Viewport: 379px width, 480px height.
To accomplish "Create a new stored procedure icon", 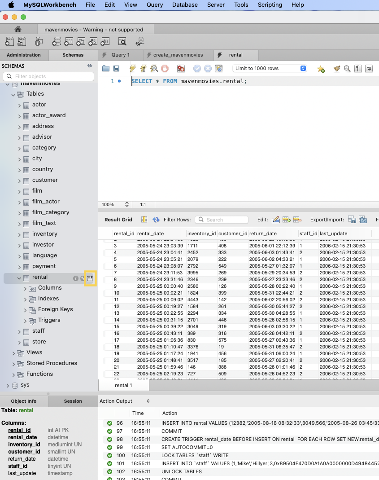I will (x=93, y=41).
